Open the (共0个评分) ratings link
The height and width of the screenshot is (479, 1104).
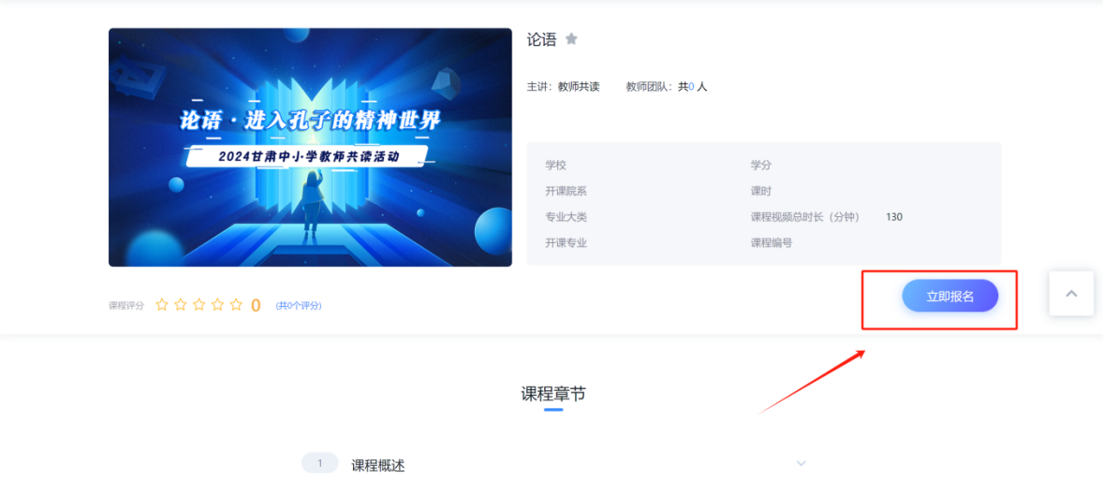299,306
